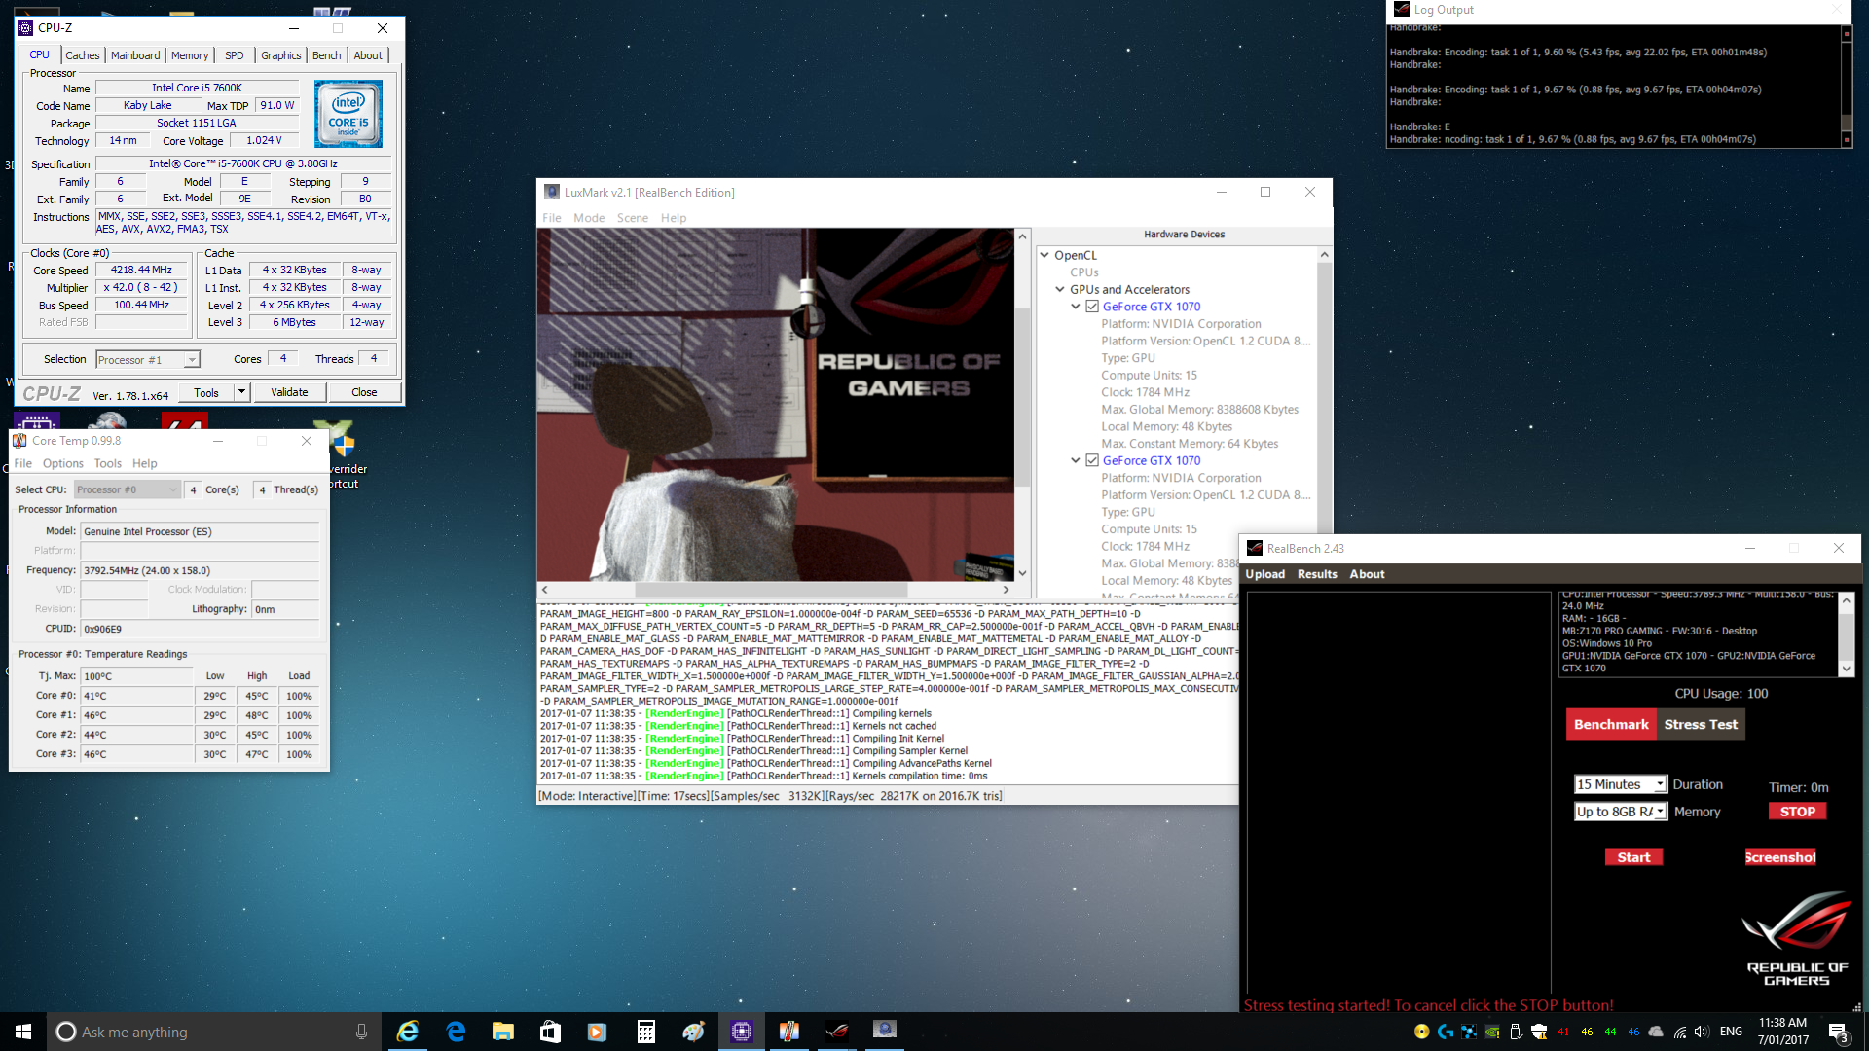Open the About tab in CPU-Z
The height and width of the screenshot is (1051, 1869).
[x=368, y=55]
